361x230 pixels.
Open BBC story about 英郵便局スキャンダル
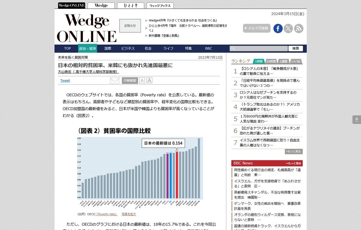267,195
